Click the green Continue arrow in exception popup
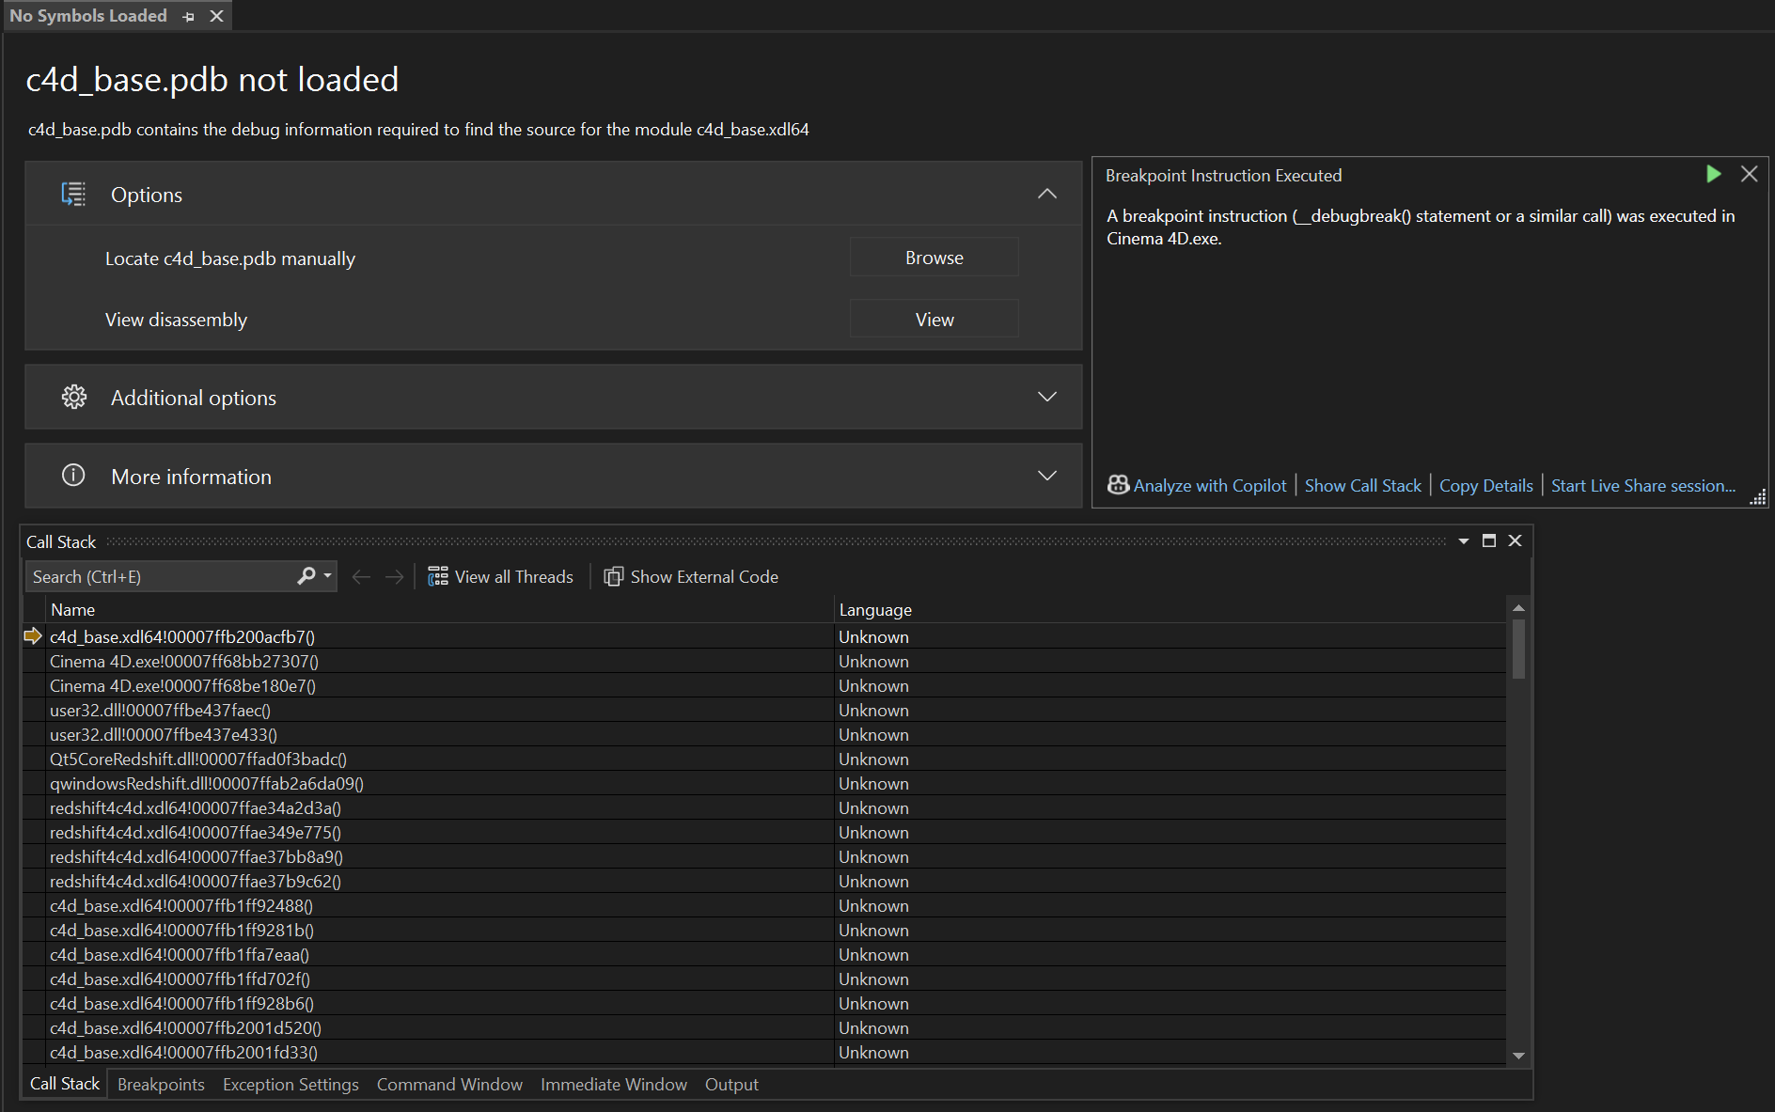 click(1713, 174)
